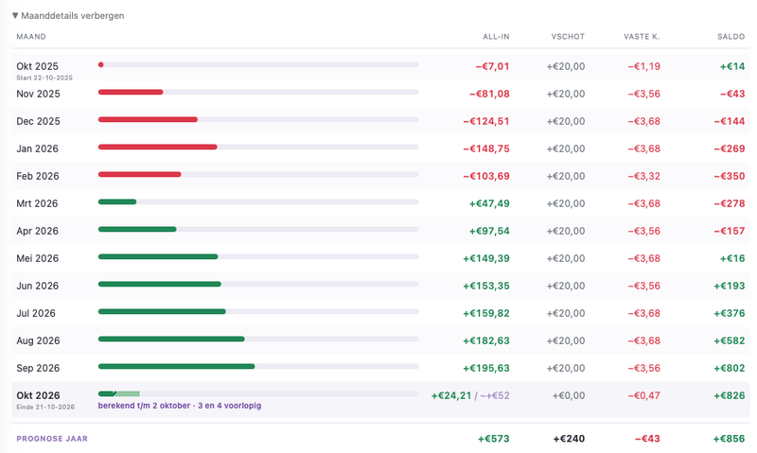Click the +€182,63 all-in value
This screenshot has width=757, height=453.
pos(486,341)
